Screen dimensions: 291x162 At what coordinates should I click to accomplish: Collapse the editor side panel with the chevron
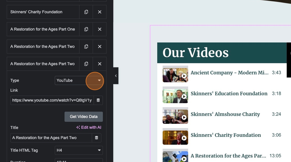116,76
